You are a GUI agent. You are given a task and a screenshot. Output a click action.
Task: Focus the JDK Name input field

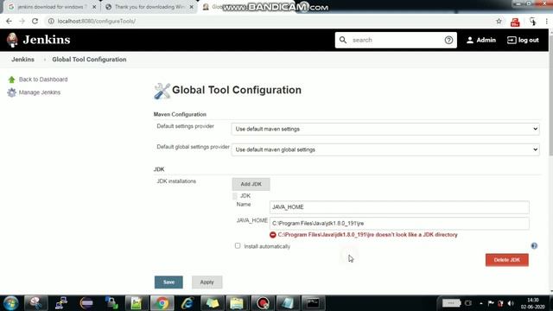pos(399,207)
